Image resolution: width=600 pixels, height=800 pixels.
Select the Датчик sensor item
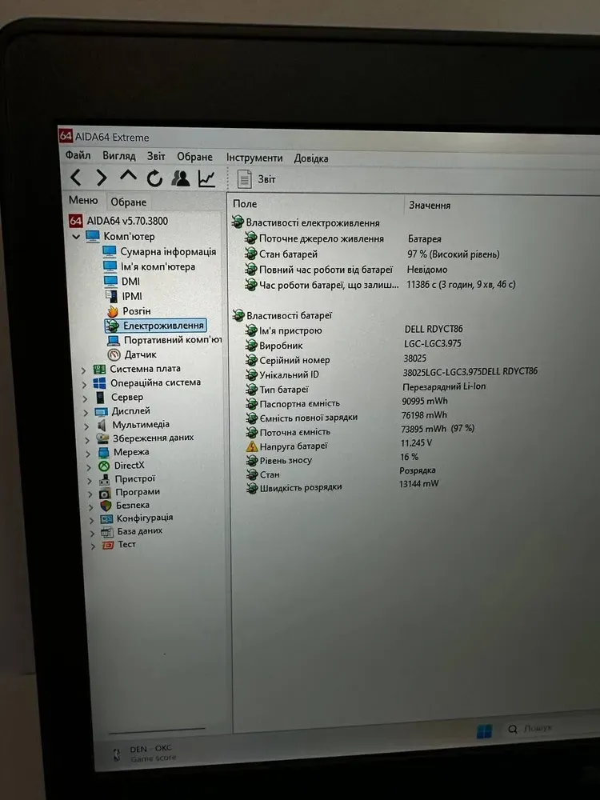[140, 354]
